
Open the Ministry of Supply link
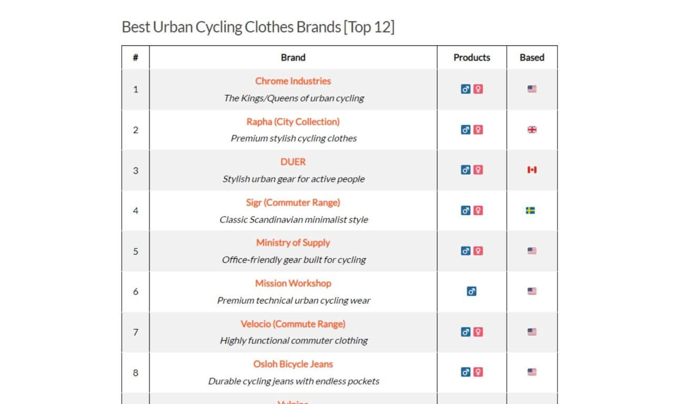click(293, 243)
